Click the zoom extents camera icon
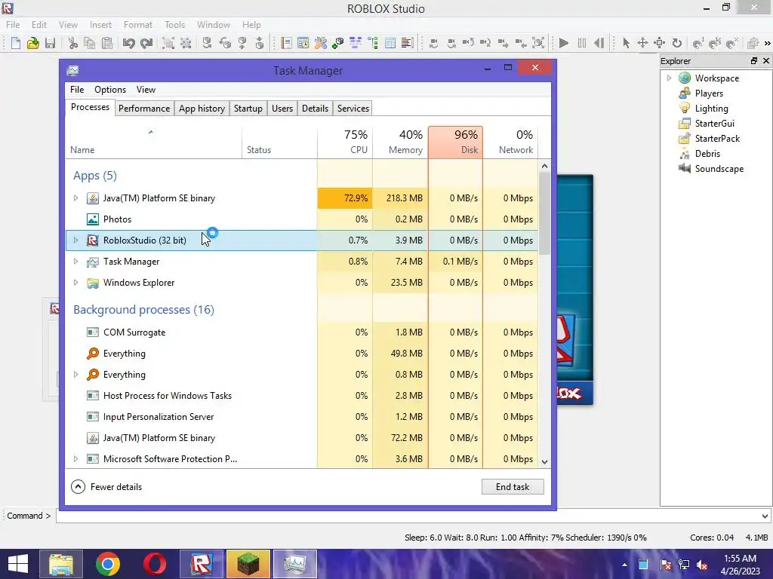Viewport: 773px width, 579px height. [x=539, y=43]
